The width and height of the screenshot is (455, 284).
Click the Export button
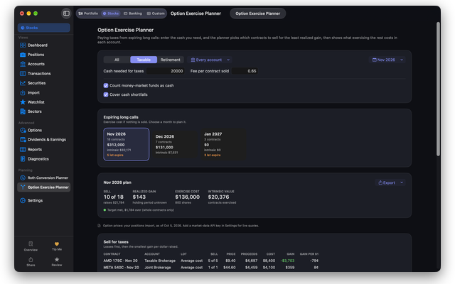tap(387, 182)
